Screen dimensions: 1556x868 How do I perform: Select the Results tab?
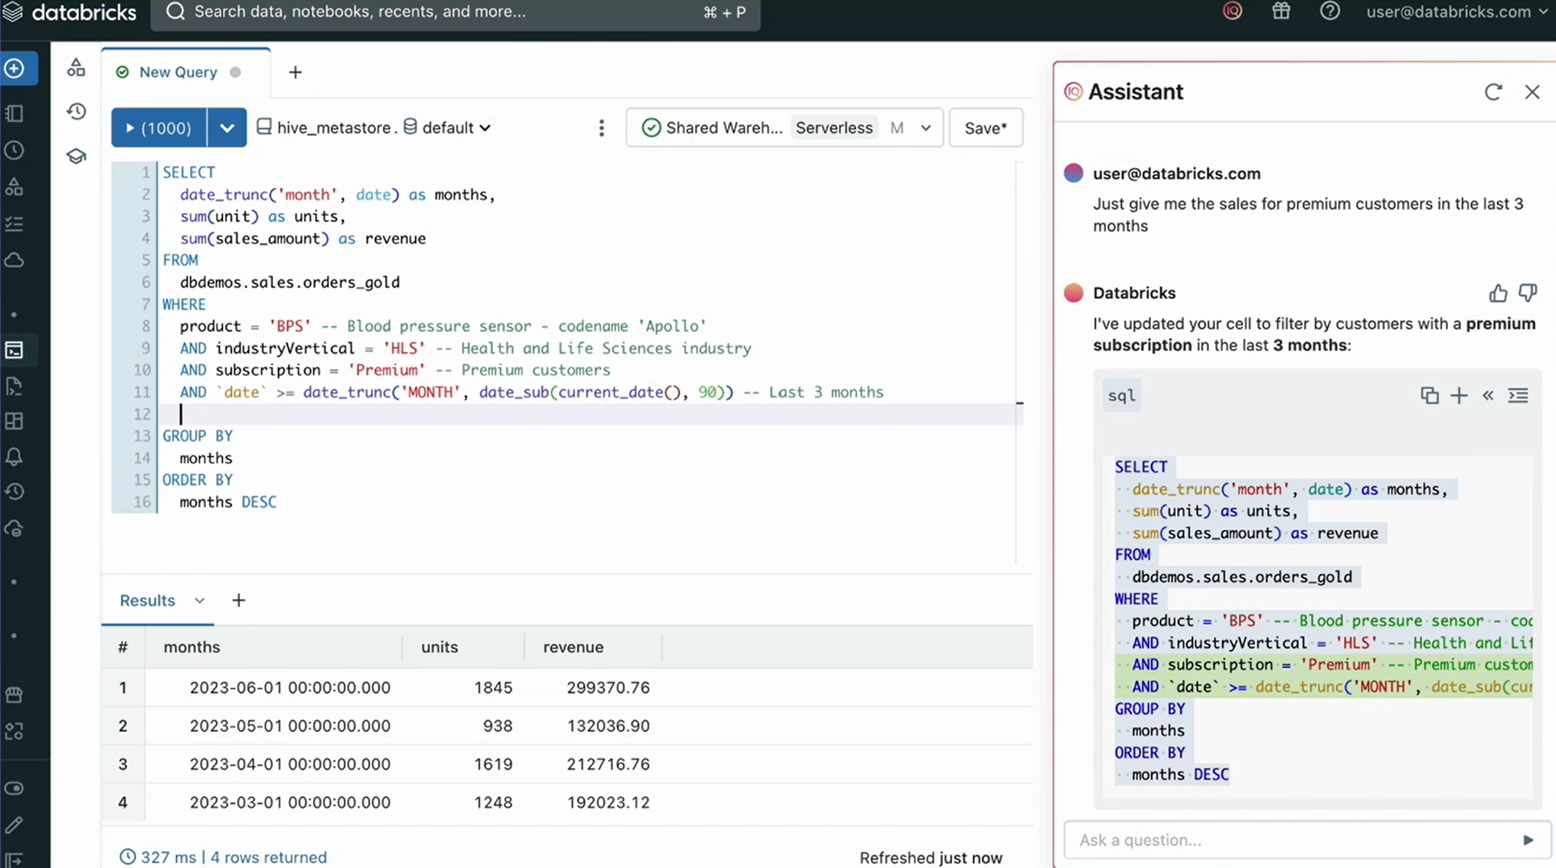(x=147, y=600)
